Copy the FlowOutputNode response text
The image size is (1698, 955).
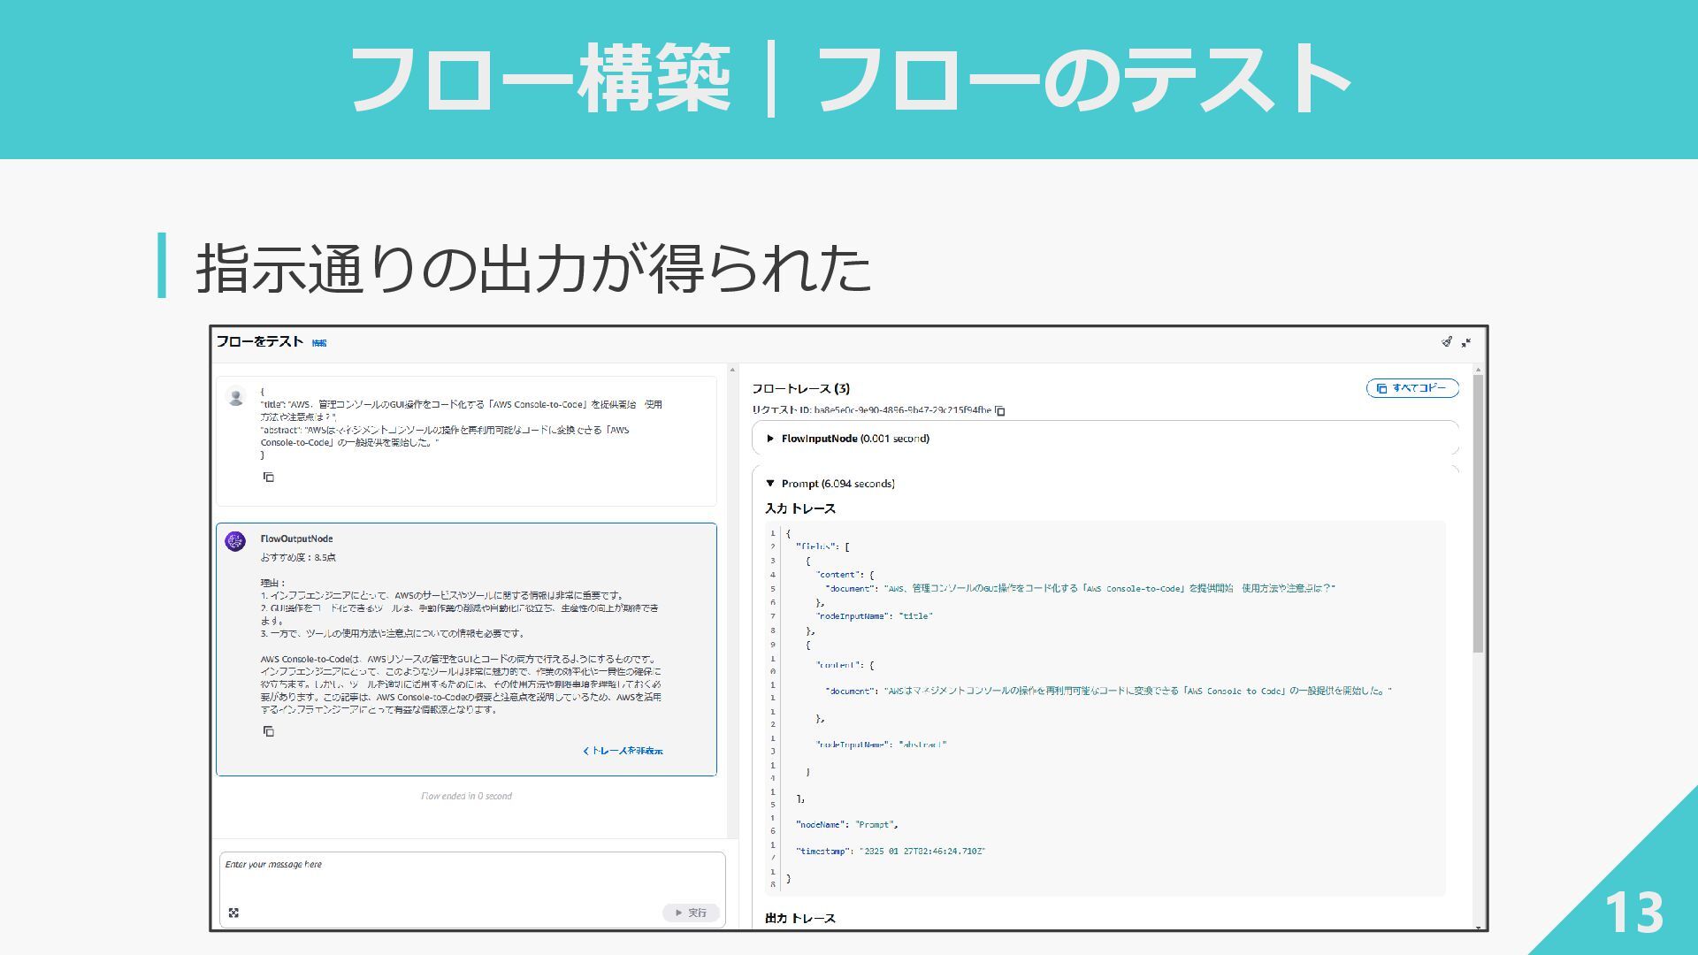pos(268,731)
